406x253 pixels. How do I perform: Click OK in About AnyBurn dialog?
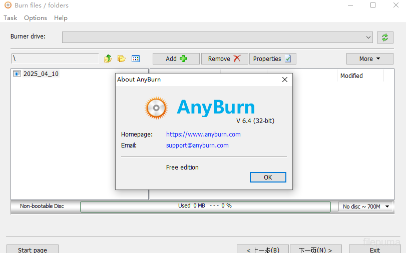pyautogui.click(x=268, y=177)
